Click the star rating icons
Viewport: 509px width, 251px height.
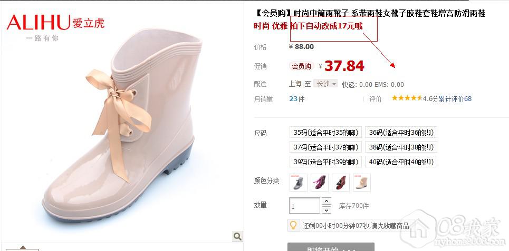[x=407, y=98]
